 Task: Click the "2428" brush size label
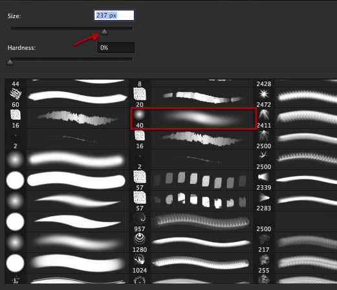(x=264, y=84)
